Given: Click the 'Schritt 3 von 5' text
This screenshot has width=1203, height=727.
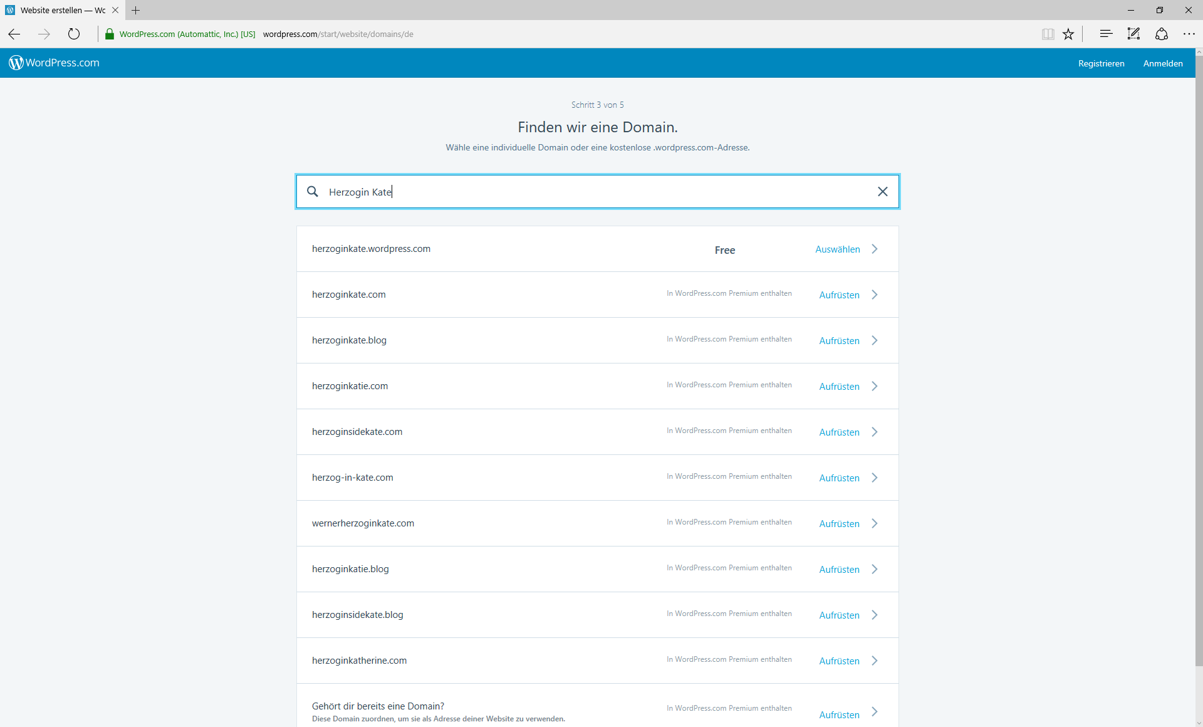Looking at the screenshot, I should (x=597, y=105).
